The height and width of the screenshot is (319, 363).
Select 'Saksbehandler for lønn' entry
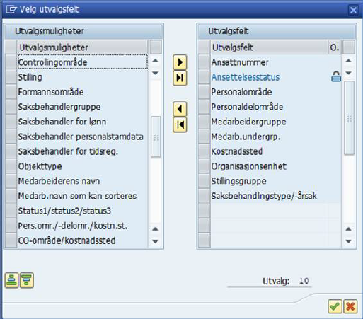tap(83, 122)
